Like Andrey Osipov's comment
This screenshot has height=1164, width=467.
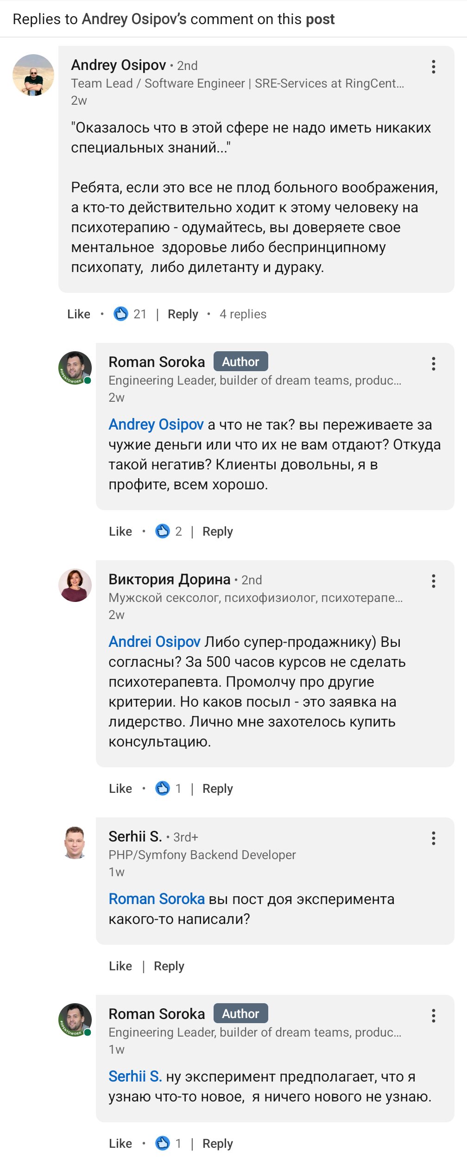79,314
